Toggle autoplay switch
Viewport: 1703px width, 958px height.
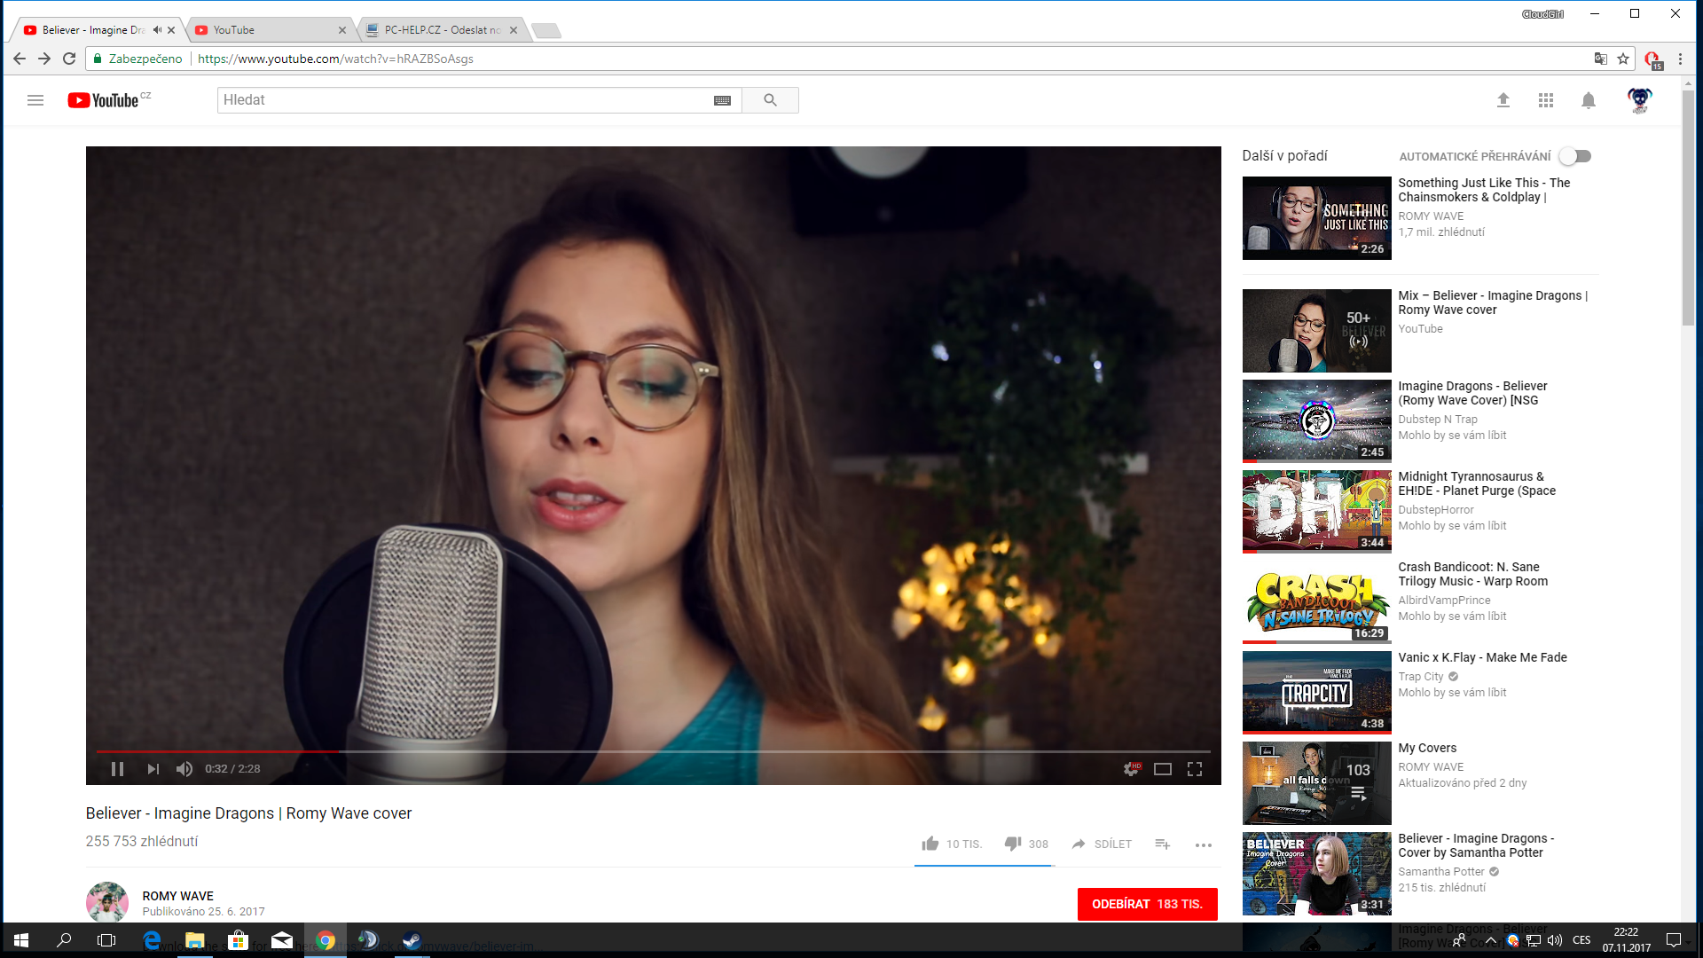(1575, 156)
